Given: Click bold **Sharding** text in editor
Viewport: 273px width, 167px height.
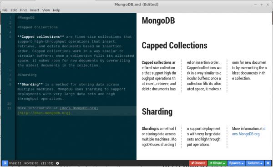Looking at the screenshot, I should 30,85.
